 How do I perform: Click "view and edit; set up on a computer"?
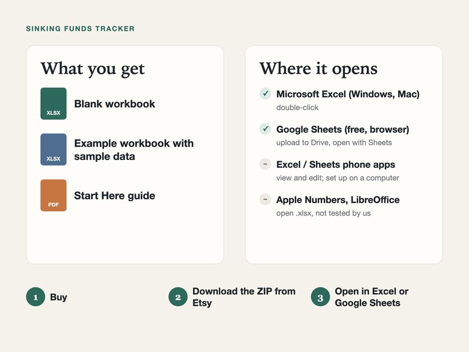pyautogui.click(x=338, y=178)
